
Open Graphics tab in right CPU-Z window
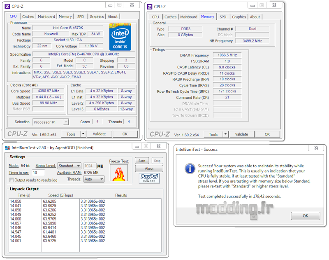(x=239, y=17)
